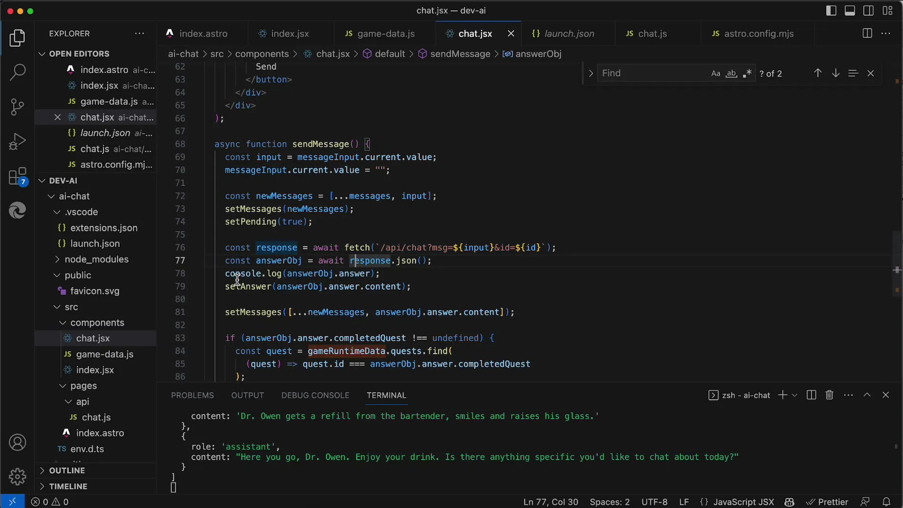The image size is (903, 508).
Task: Open terminal panel more actions ellipsis
Action: point(848,395)
